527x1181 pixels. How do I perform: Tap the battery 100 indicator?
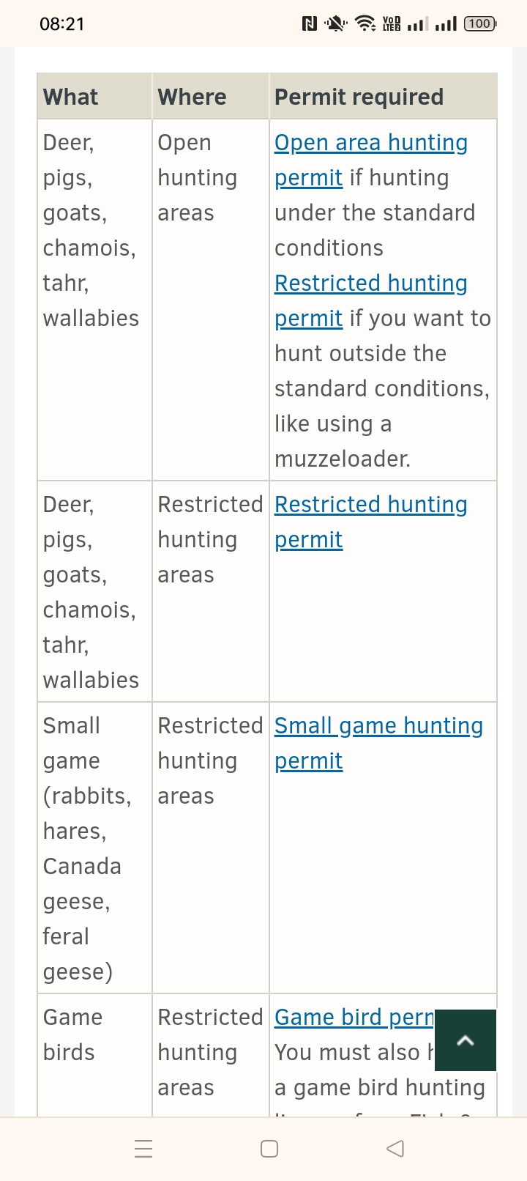[x=480, y=23]
